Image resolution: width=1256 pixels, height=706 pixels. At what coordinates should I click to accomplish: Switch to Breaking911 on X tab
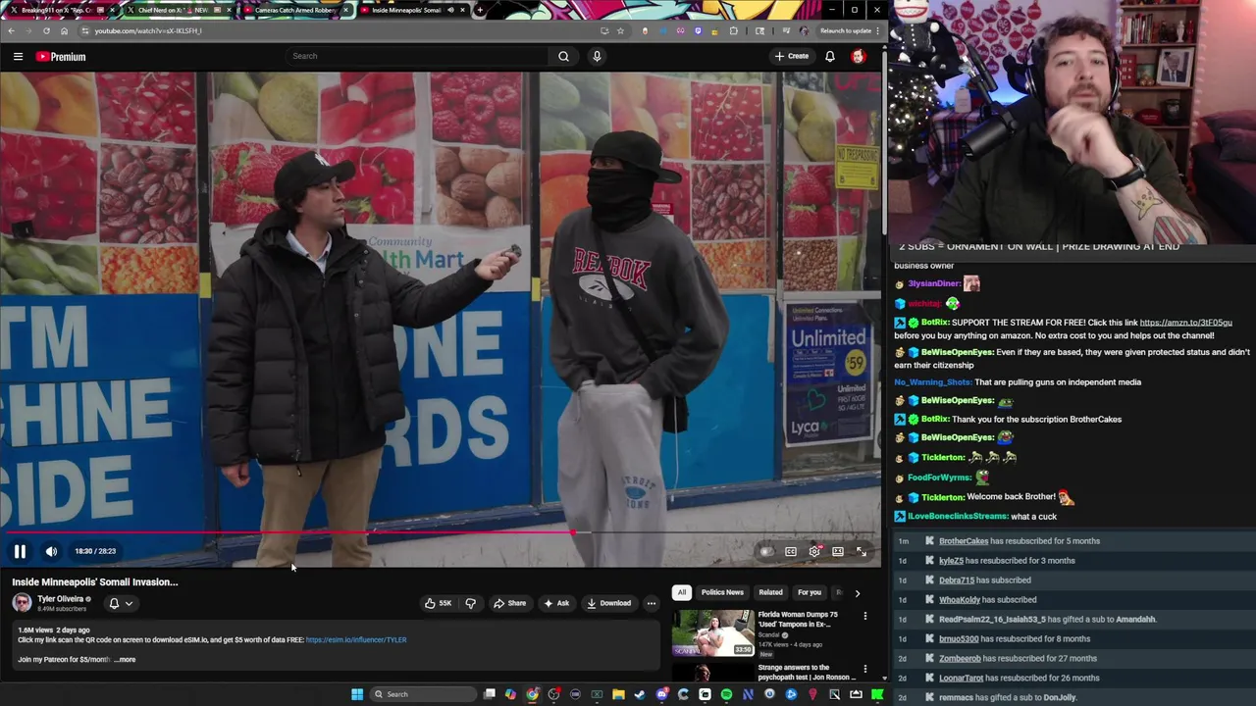tap(59, 10)
